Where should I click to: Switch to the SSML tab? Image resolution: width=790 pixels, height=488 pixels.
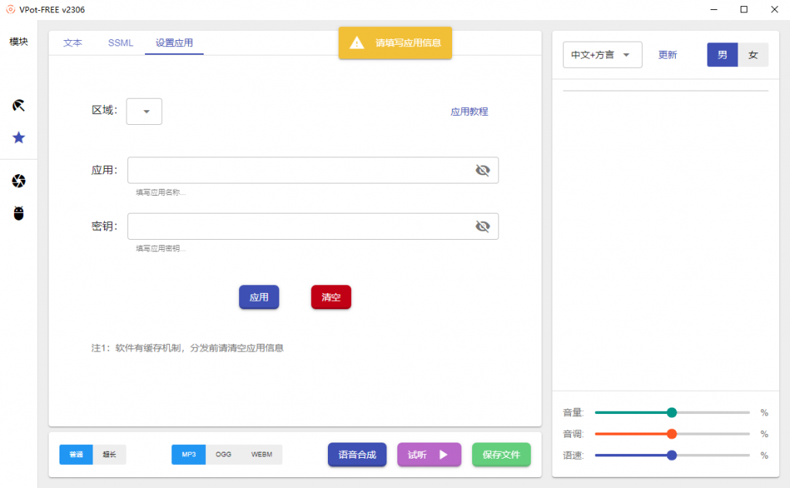[120, 43]
